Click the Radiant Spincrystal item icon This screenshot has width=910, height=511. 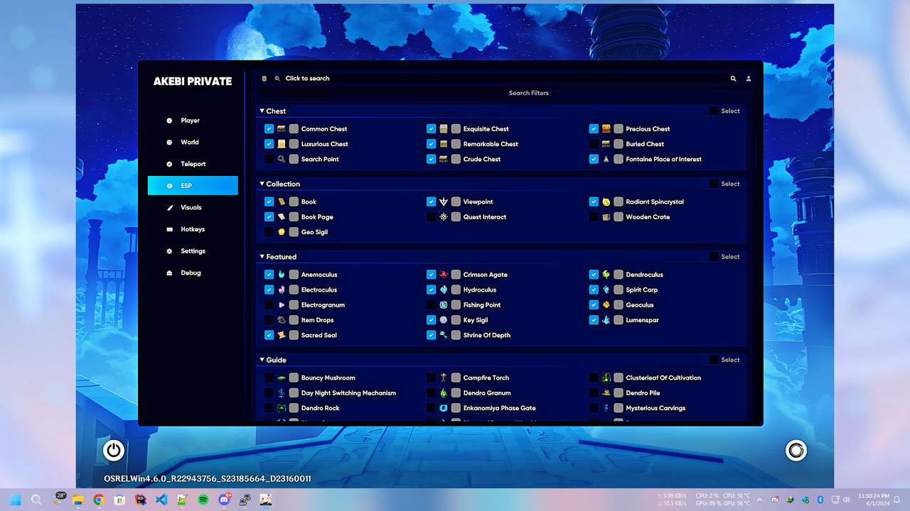(606, 202)
